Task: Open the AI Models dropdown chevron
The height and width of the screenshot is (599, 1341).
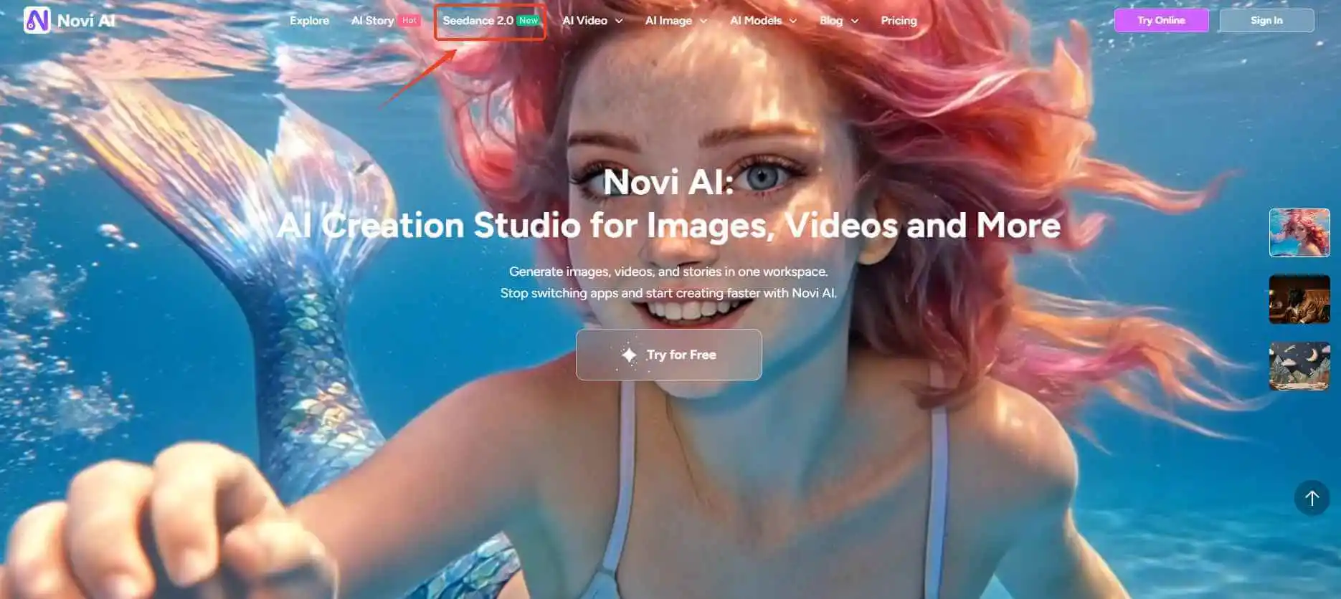Action: point(793,21)
